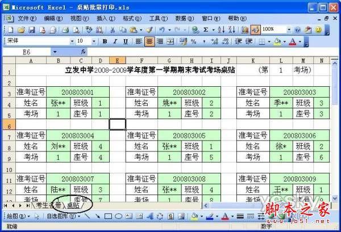Screen dimensions: 341x232
Task: Open Excel Help question mark icon
Action: tap(297, 30)
